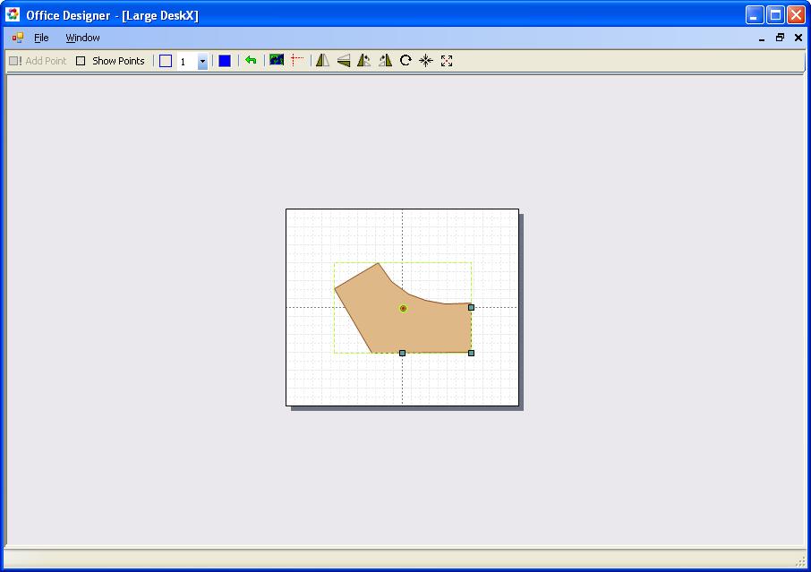Toggle the Show Points checkbox
This screenshot has width=811, height=572.
(81, 61)
